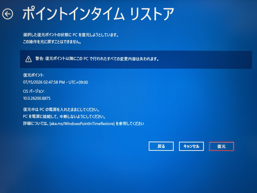This screenshot has width=257, height=193.
Task: Click the 警告: label in the banner
Action: point(40,59)
